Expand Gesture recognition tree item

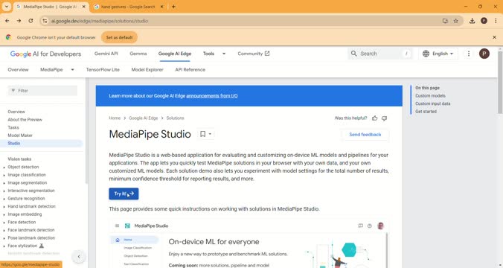(4, 199)
